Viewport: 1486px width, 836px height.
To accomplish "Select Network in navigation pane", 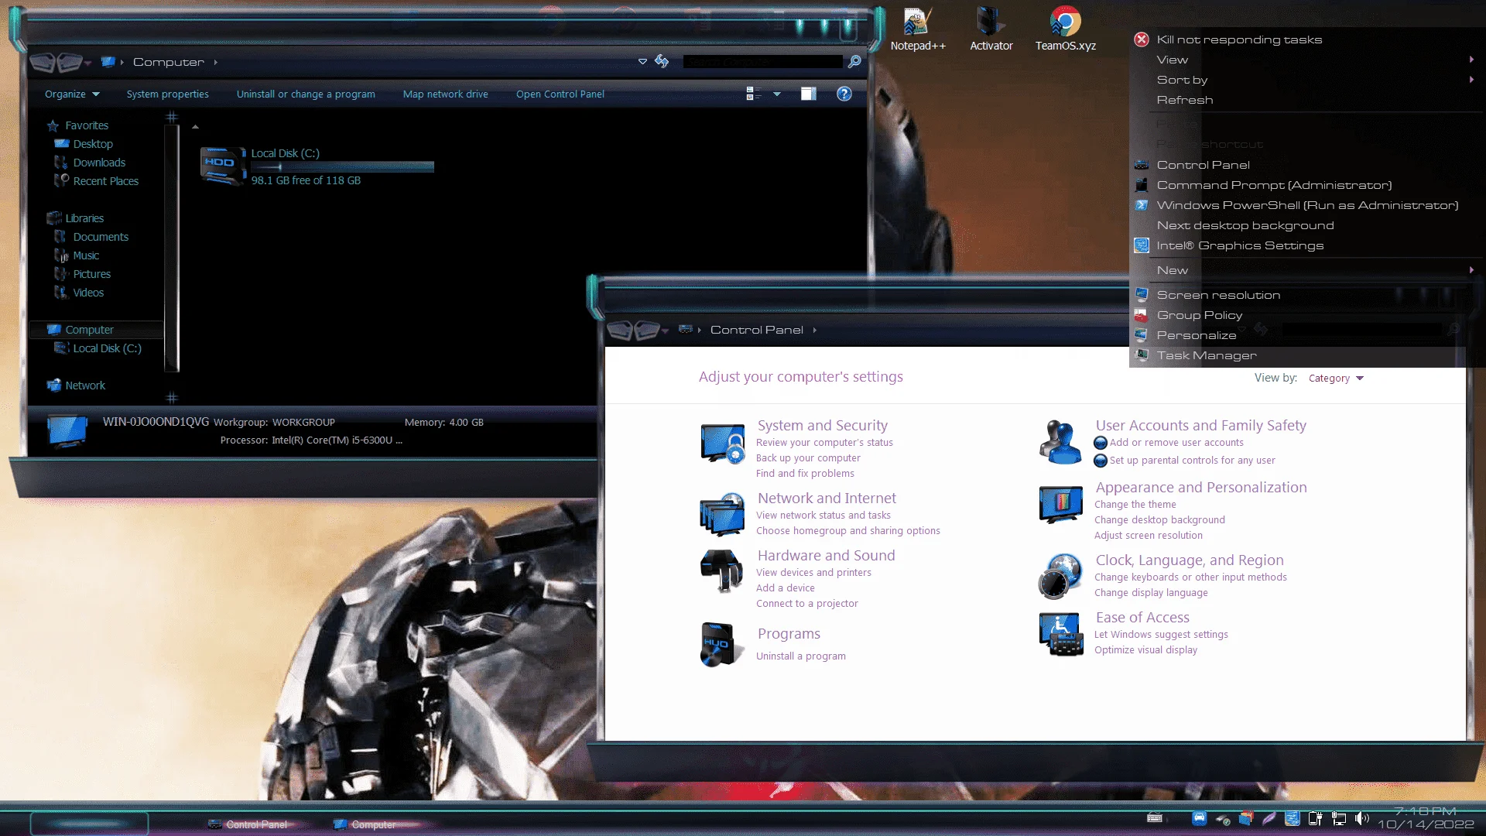I will click(x=76, y=385).
